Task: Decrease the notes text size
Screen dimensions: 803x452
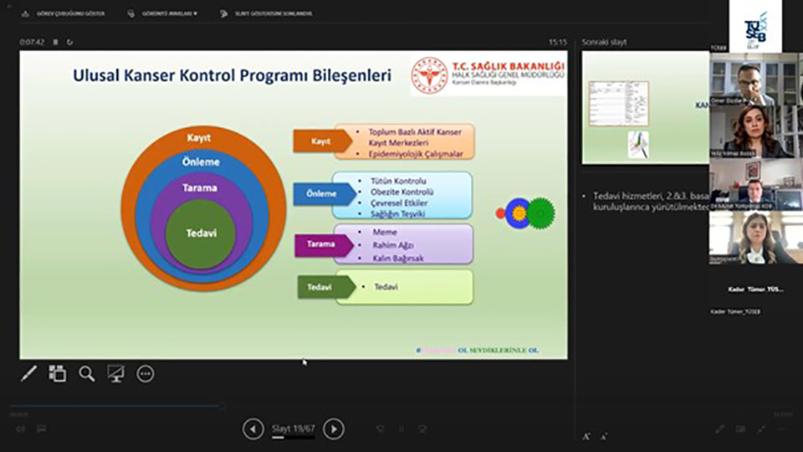Action: pyautogui.click(x=603, y=436)
